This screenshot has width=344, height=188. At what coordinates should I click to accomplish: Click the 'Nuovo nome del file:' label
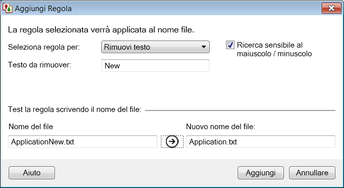221,127
